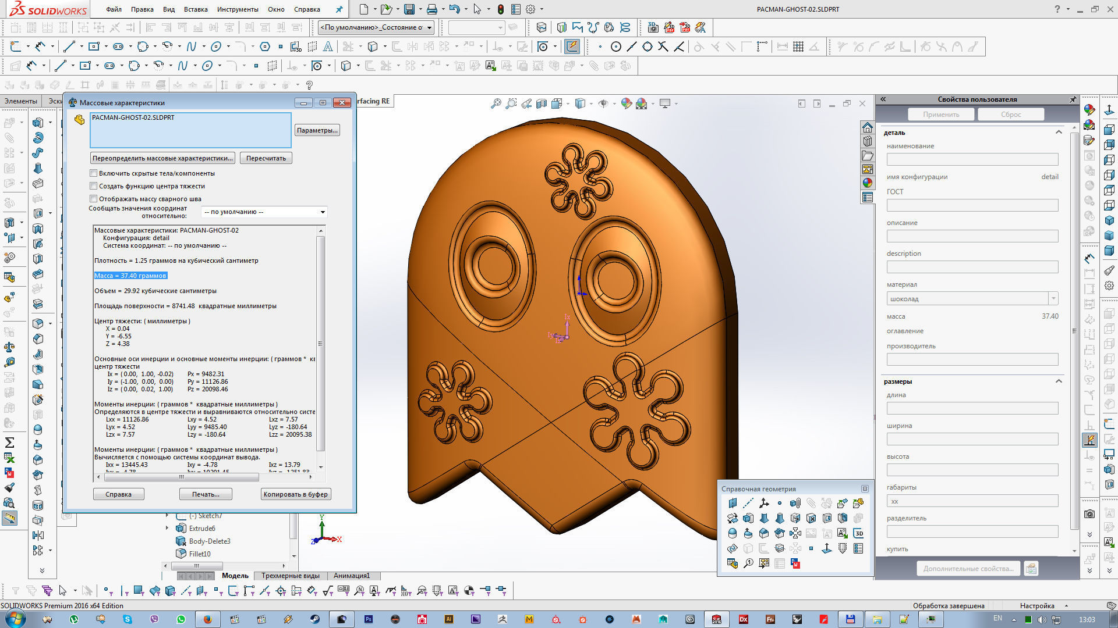Image resolution: width=1118 pixels, height=628 pixels.
Task: Open the Вставка menu
Action: [x=196, y=9]
